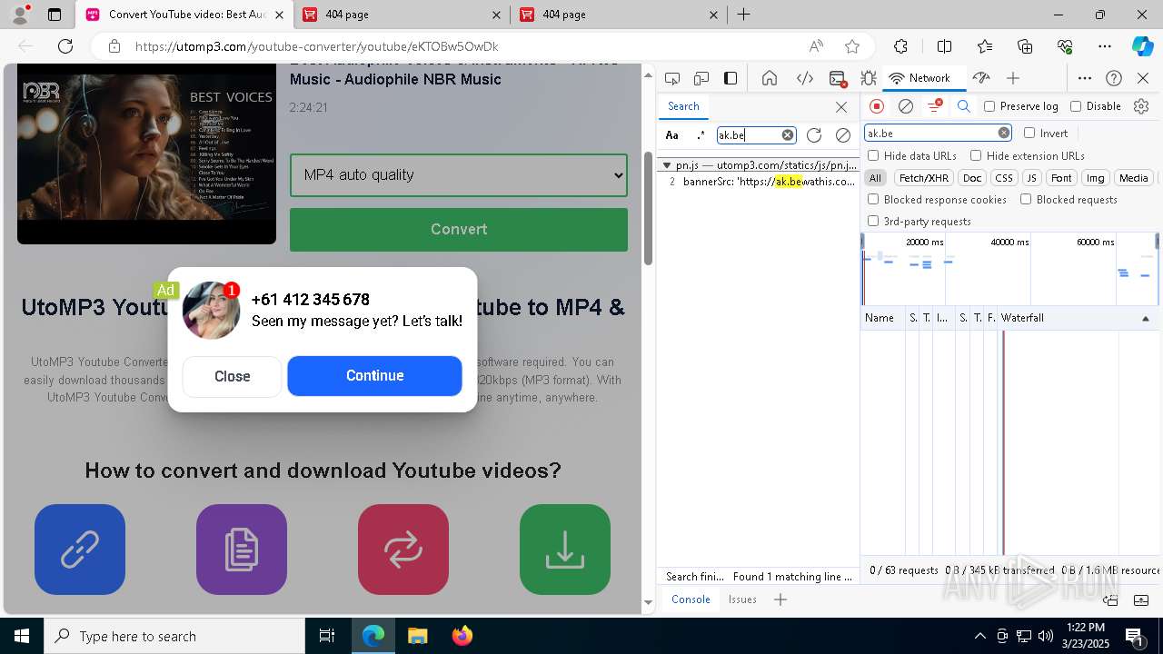Image resolution: width=1163 pixels, height=654 pixels.
Task: Enable Hide extension URLs checkbox
Action: (x=976, y=156)
